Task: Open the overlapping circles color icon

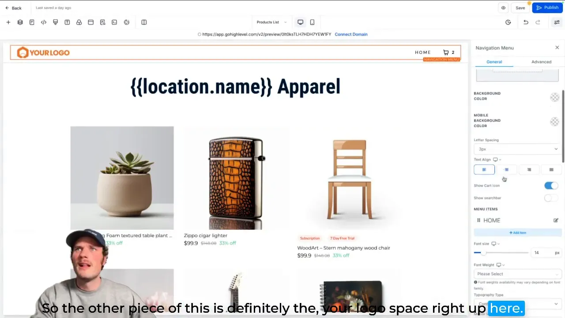Action: [x=79, y=22]
